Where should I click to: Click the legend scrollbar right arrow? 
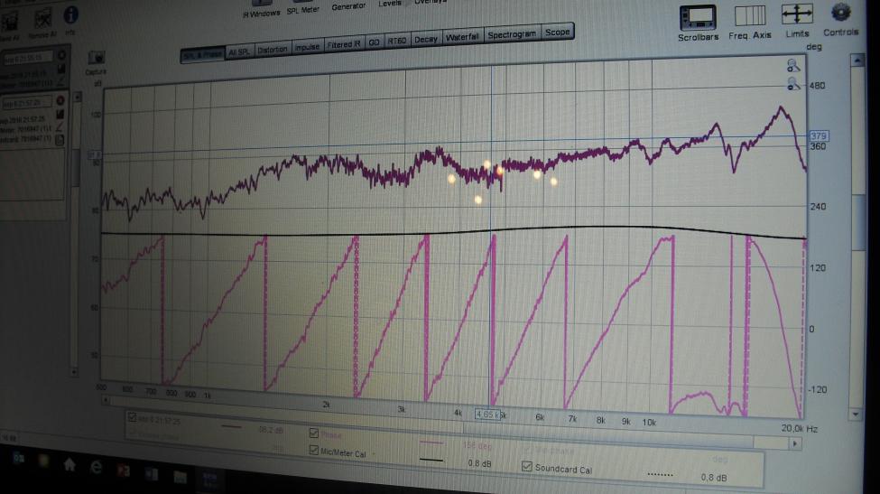[794, 443]
